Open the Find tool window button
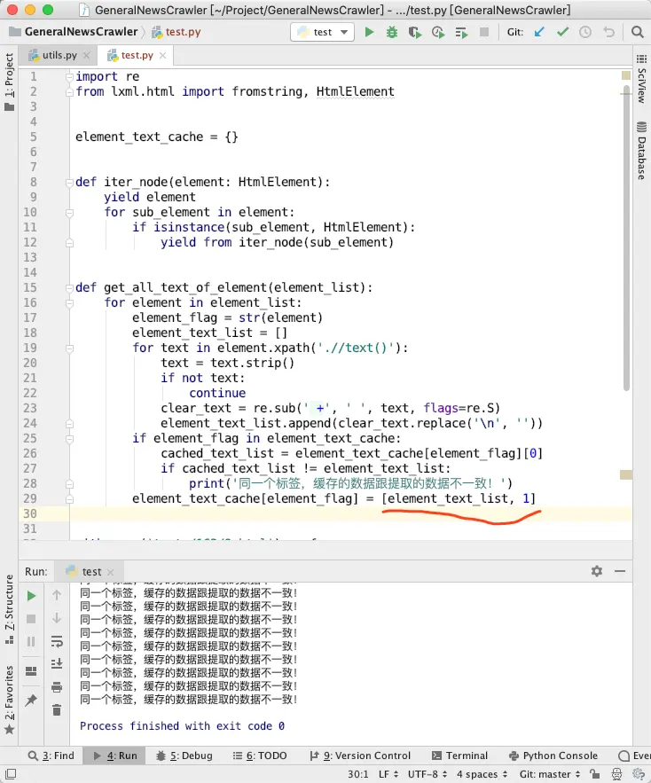The image size is (651, 783). pos(51,756)
